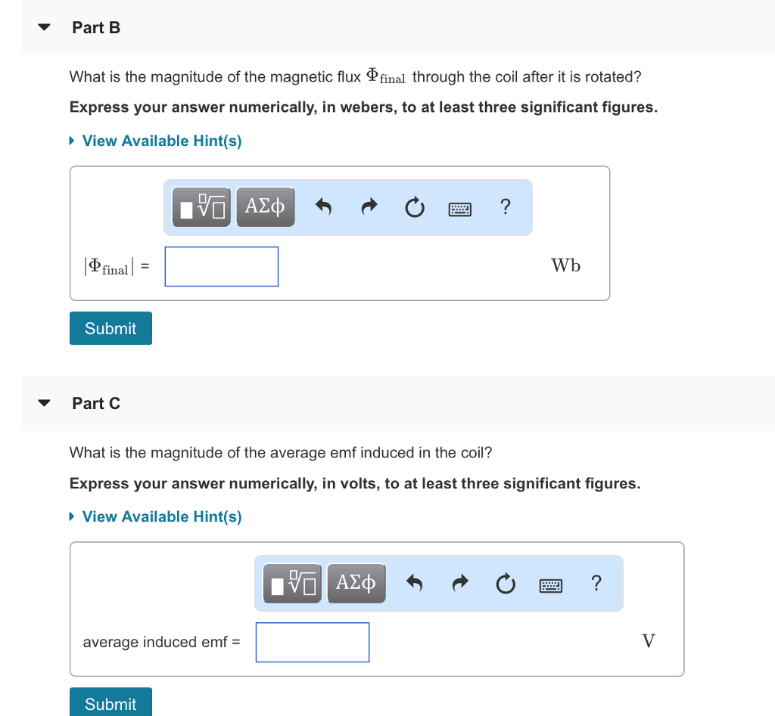Open equation editor help in Part C
This screenshot has height=716, width=775.
pyautogui.click(x=596, y=583)
